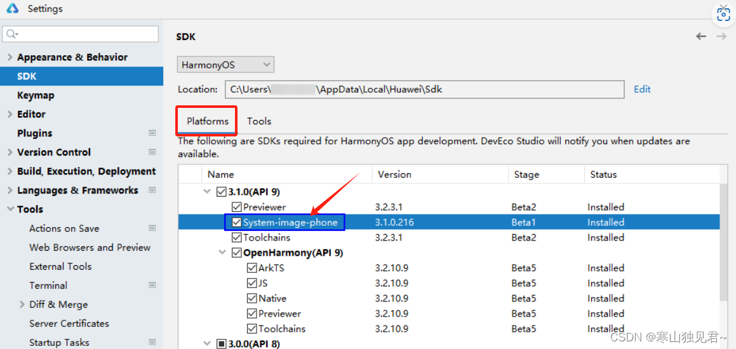The width and height of the screenshot is (736, 349).
Task: Expand the Version Control node
Action: point(10,152)
